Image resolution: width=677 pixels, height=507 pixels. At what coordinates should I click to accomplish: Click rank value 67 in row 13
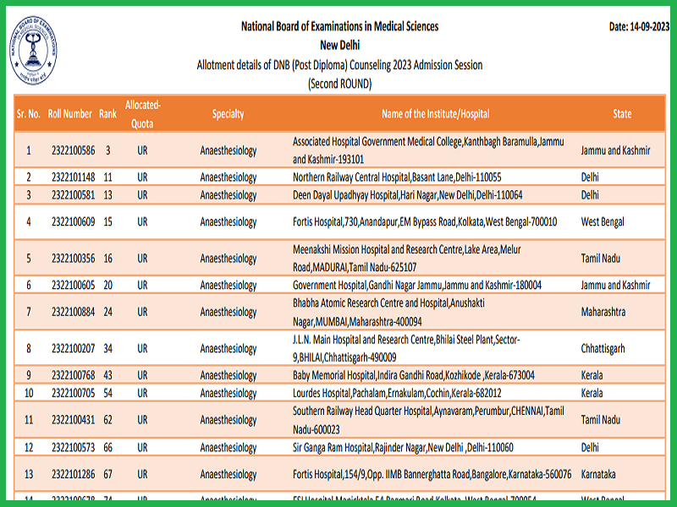(108, 474)
